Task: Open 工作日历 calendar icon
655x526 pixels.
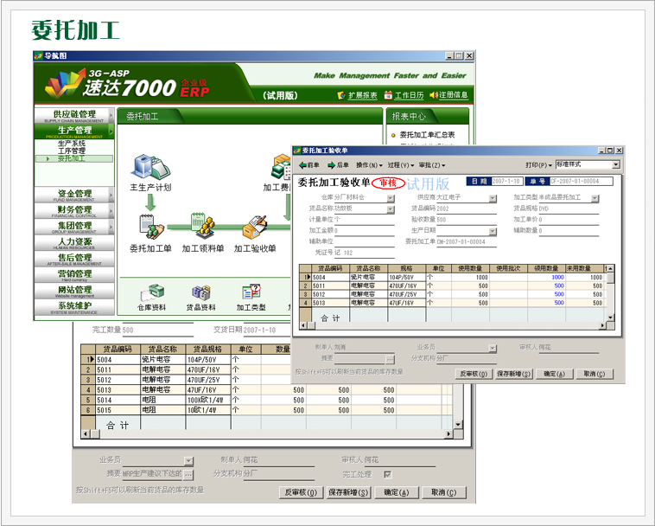Action: click(388, 95)
